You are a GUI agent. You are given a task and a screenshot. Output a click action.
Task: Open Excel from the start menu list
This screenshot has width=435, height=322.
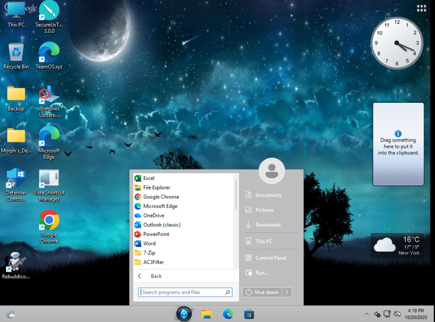point(148,178)
